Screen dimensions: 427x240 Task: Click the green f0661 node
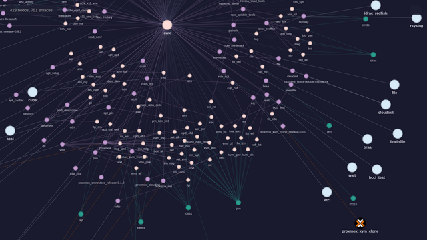[188, 207]
